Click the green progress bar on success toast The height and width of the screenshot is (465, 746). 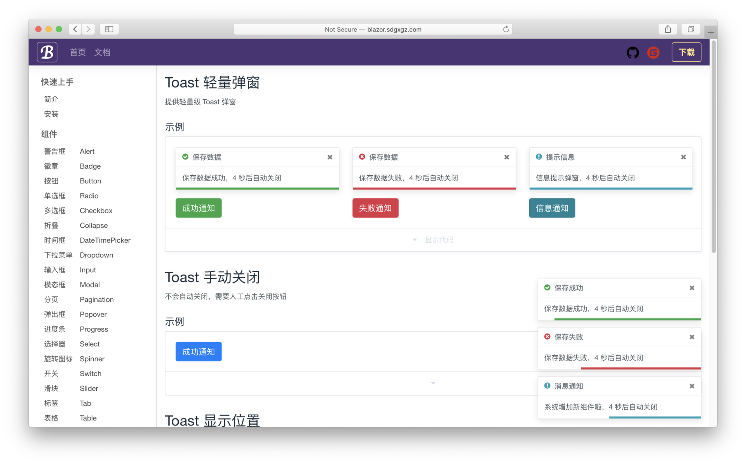(x=256, y=188)
